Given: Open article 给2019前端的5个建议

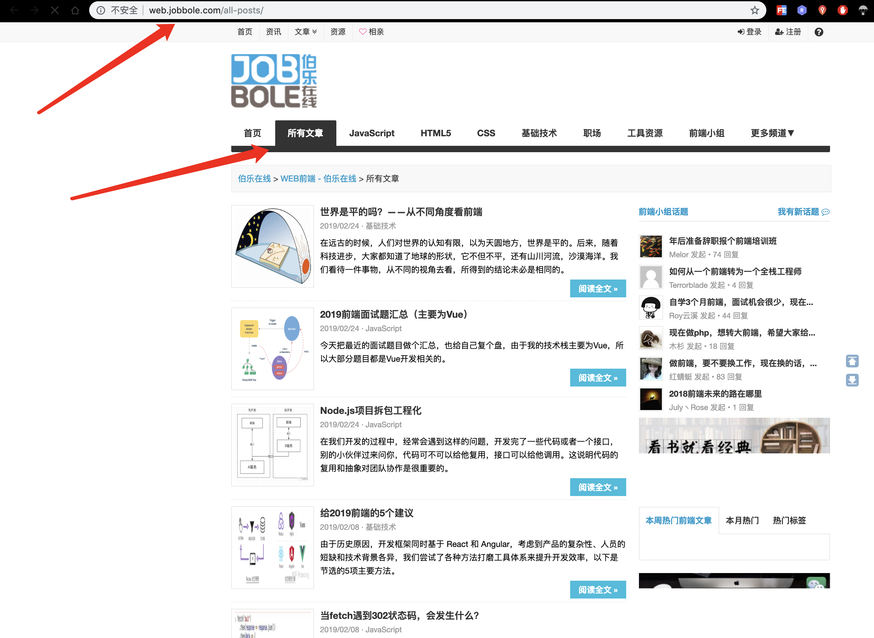Looking at the screenshot, I should click(367, 513).
